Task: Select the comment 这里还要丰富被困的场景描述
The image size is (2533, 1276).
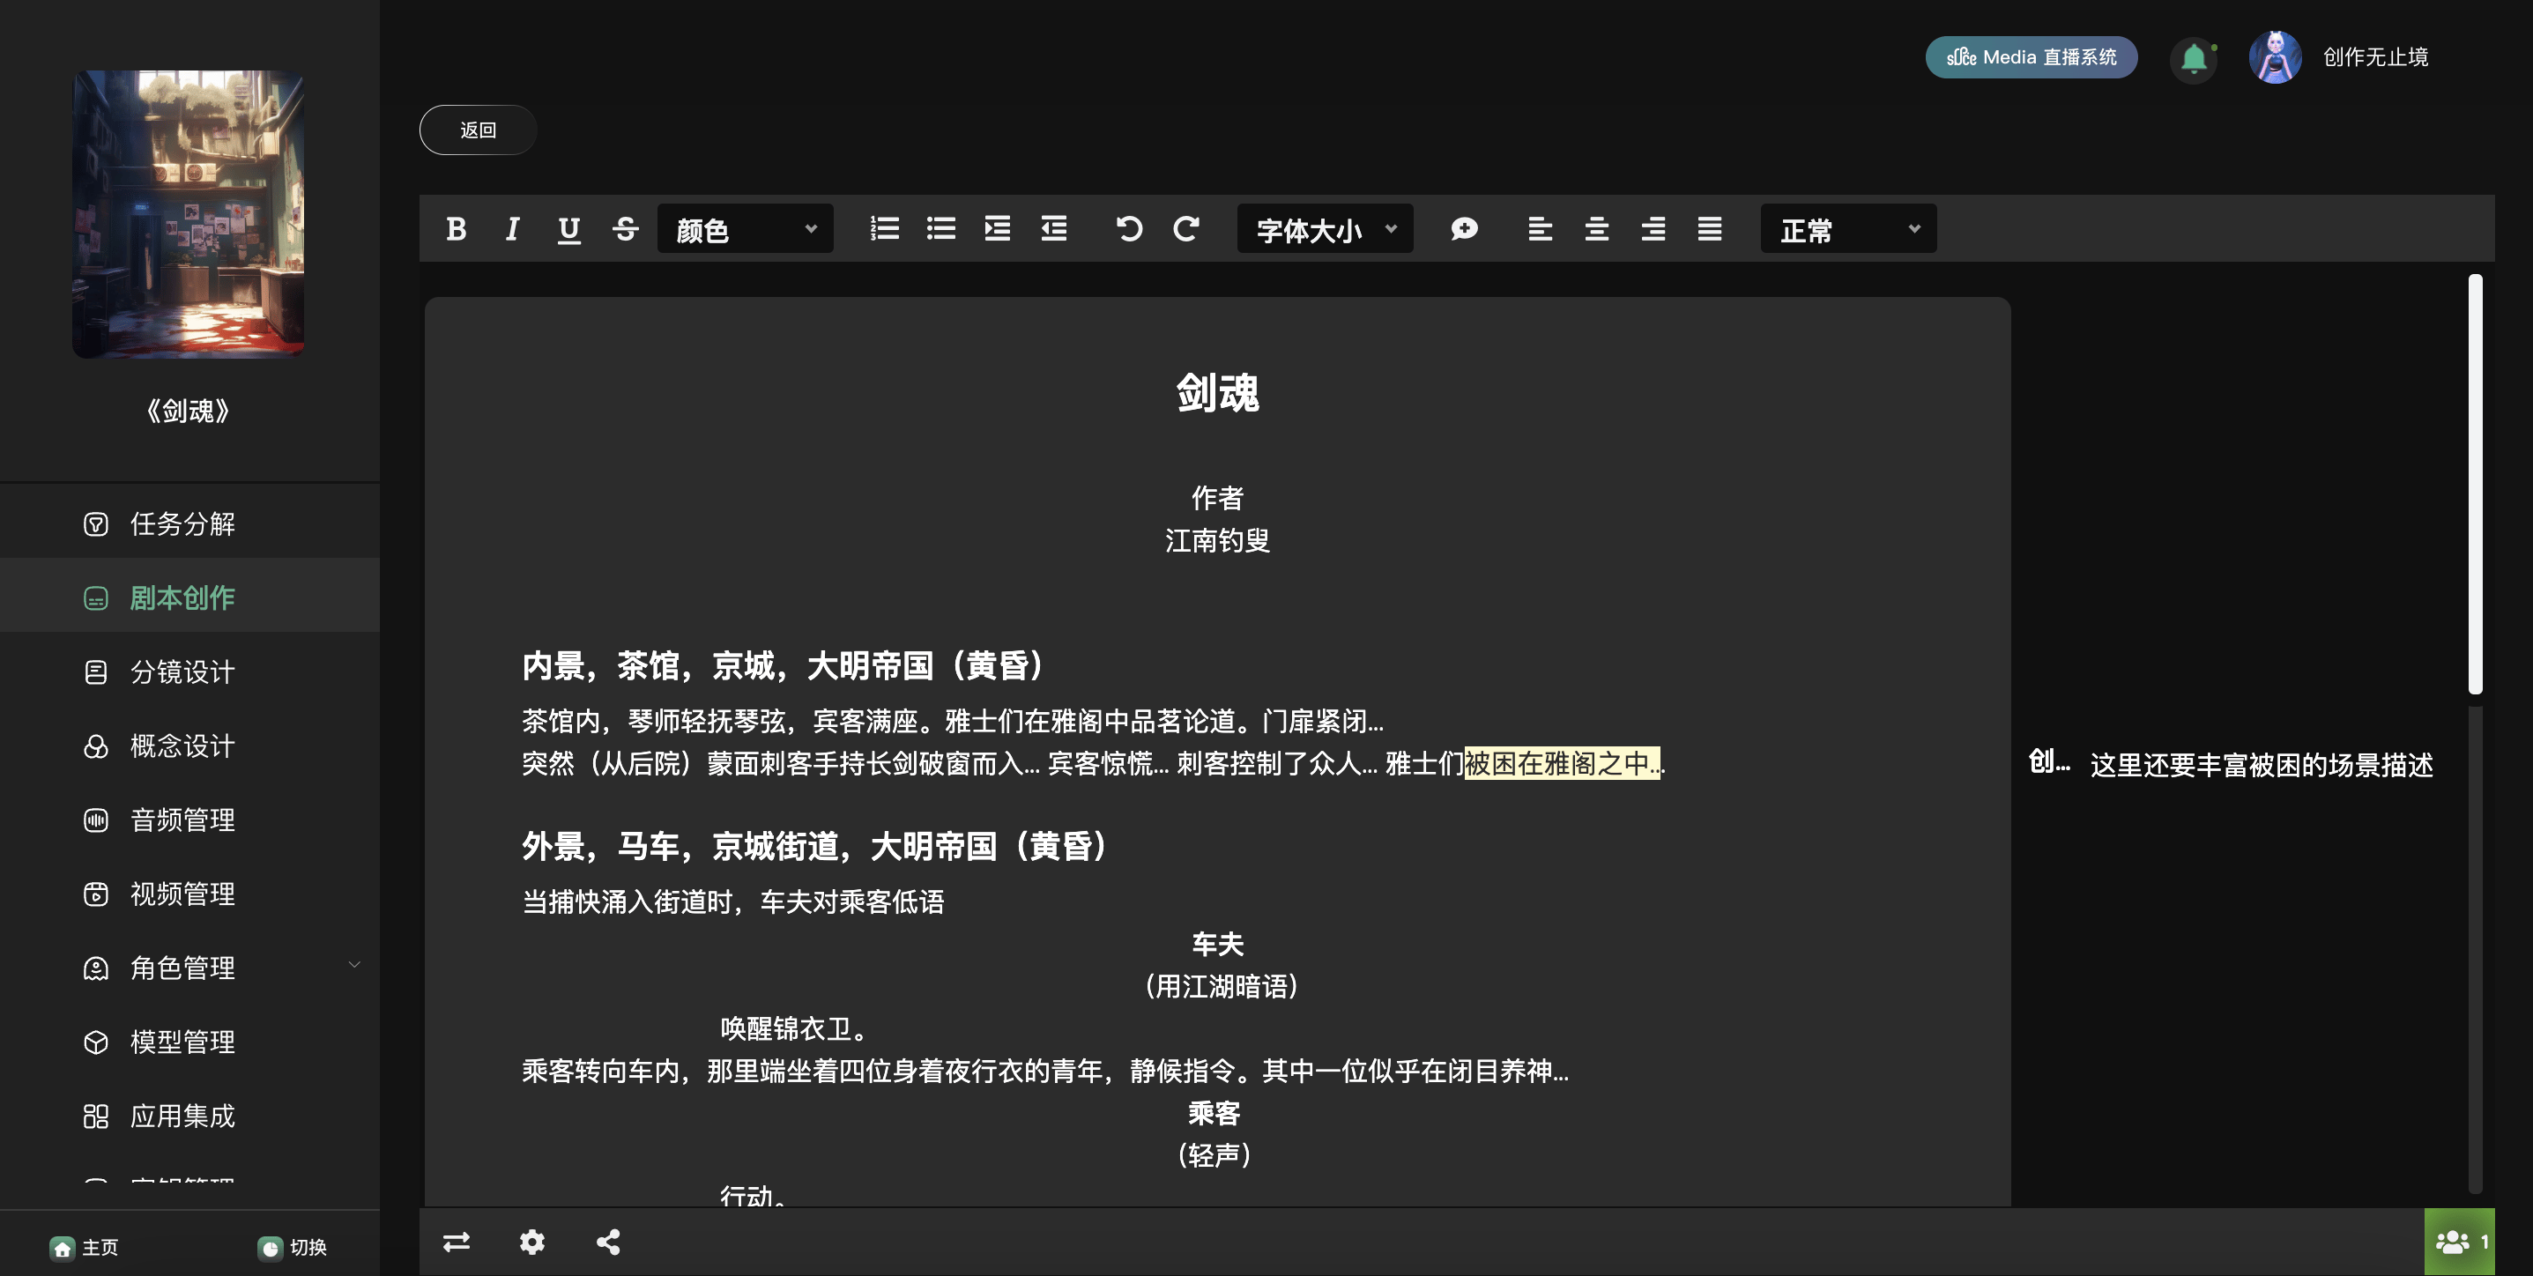Action: point(2261,765)
